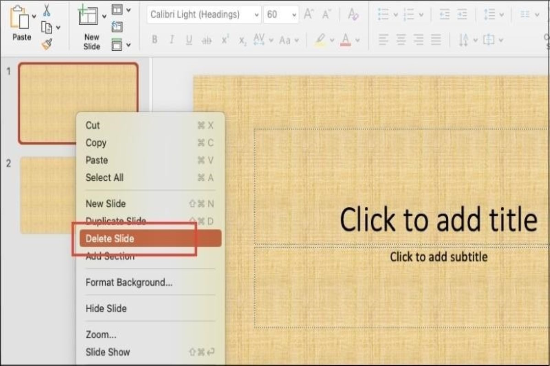Choose Duplicate Slide in context menu
Image resolution: width=550 pixels, height=366 pixels.
150,221
